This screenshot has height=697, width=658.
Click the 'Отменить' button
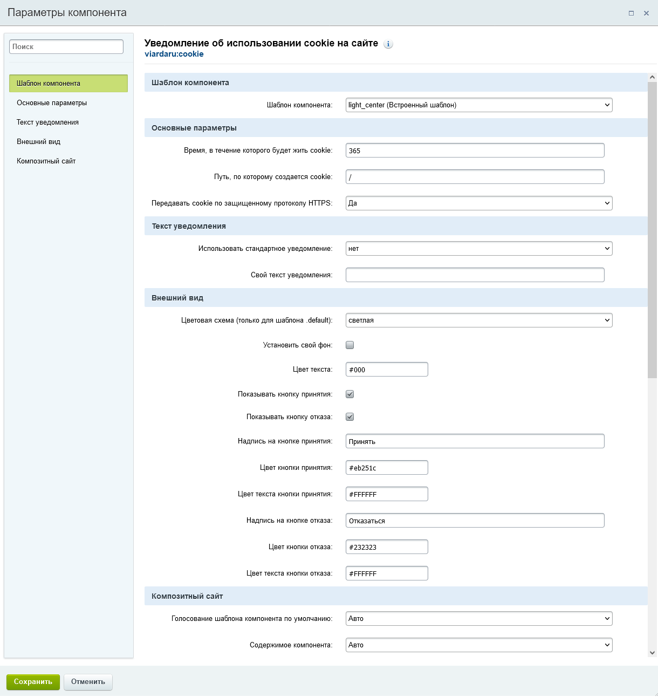[x=88, y=682]
